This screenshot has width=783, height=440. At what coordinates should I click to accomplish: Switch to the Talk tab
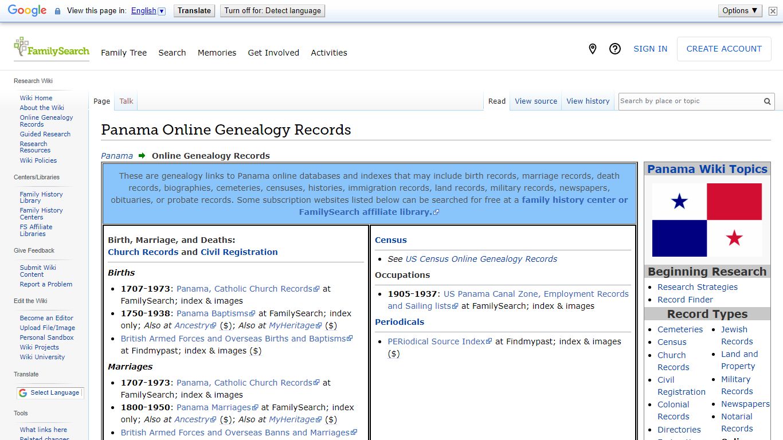[x=126, y=101]
